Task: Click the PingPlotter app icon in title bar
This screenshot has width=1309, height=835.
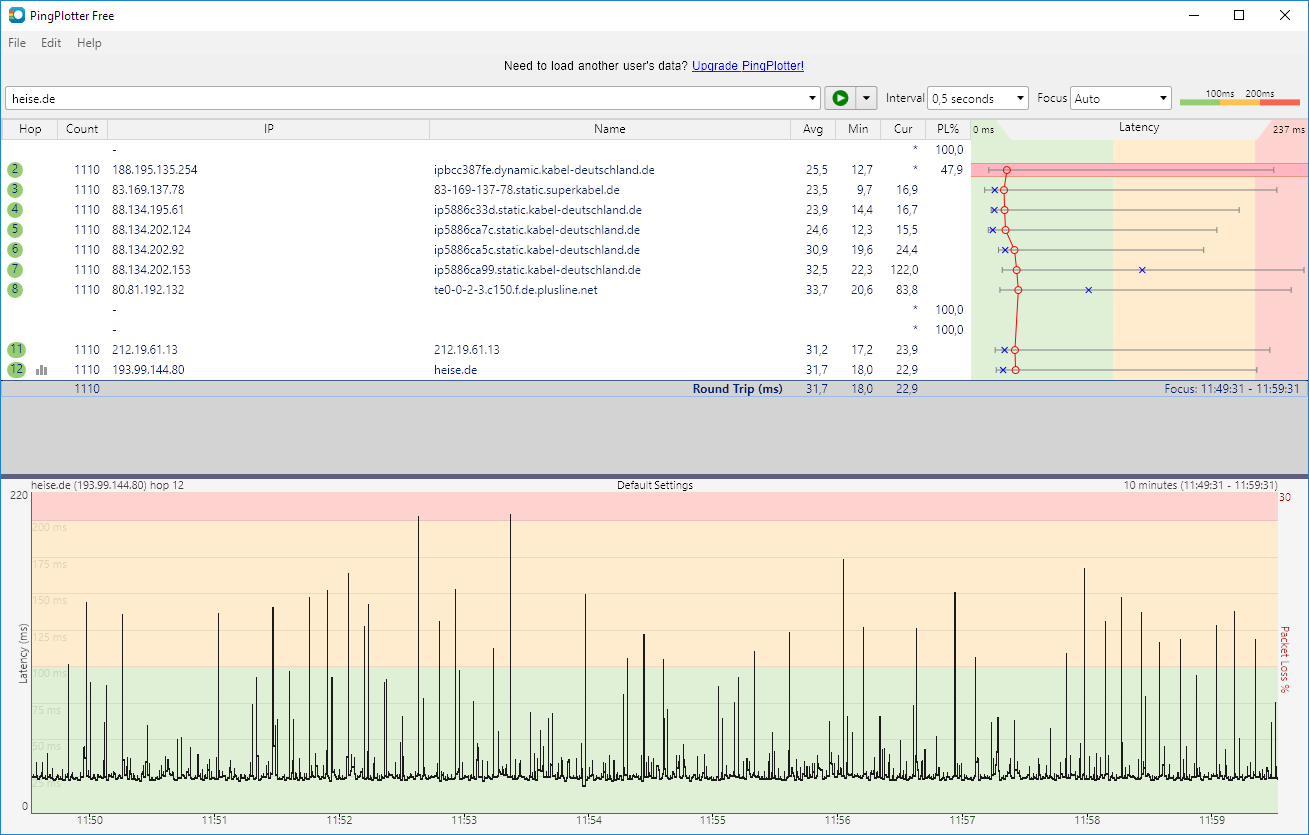Action: [x=16, y=15]
